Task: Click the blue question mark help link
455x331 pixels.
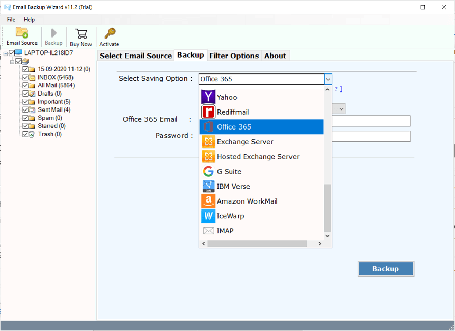Action: coord(336,89)
